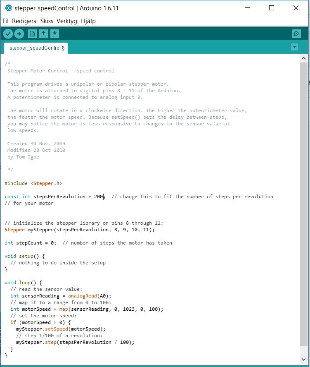
Task: Click 'Stepper Motor Control - speed control' comment
Action: (61, 71)
